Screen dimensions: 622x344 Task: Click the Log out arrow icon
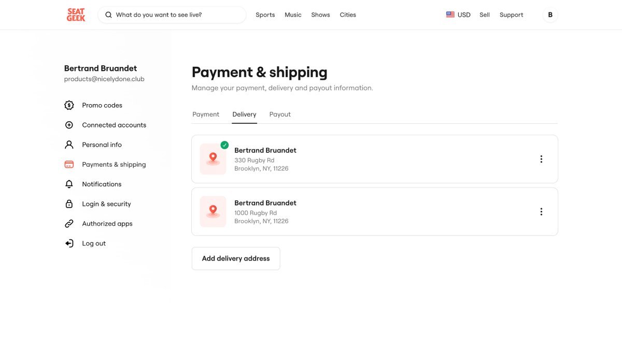coord(69,243)
